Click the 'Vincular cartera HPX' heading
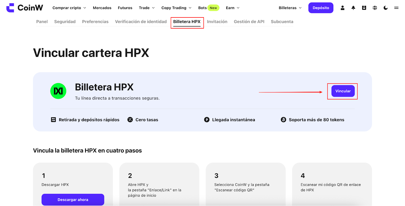This screenshot has width=405, height=206. pyautogui.click(x=91, y=53)
